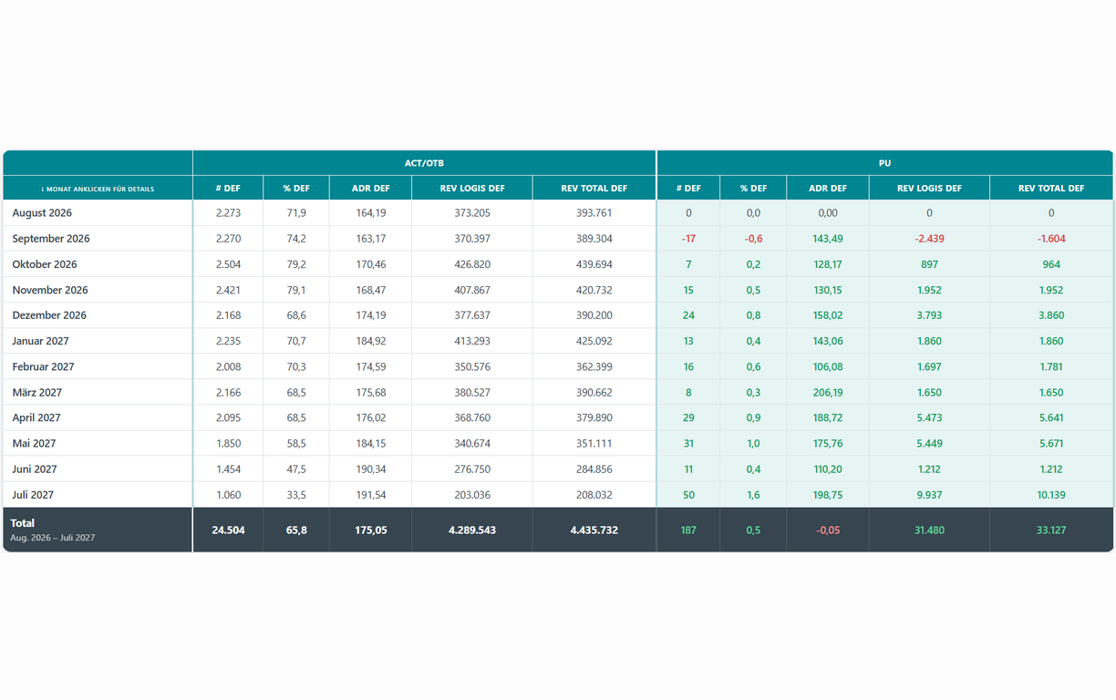
Task: Select the Juli count 1.060
Action: tap(228, 495)
